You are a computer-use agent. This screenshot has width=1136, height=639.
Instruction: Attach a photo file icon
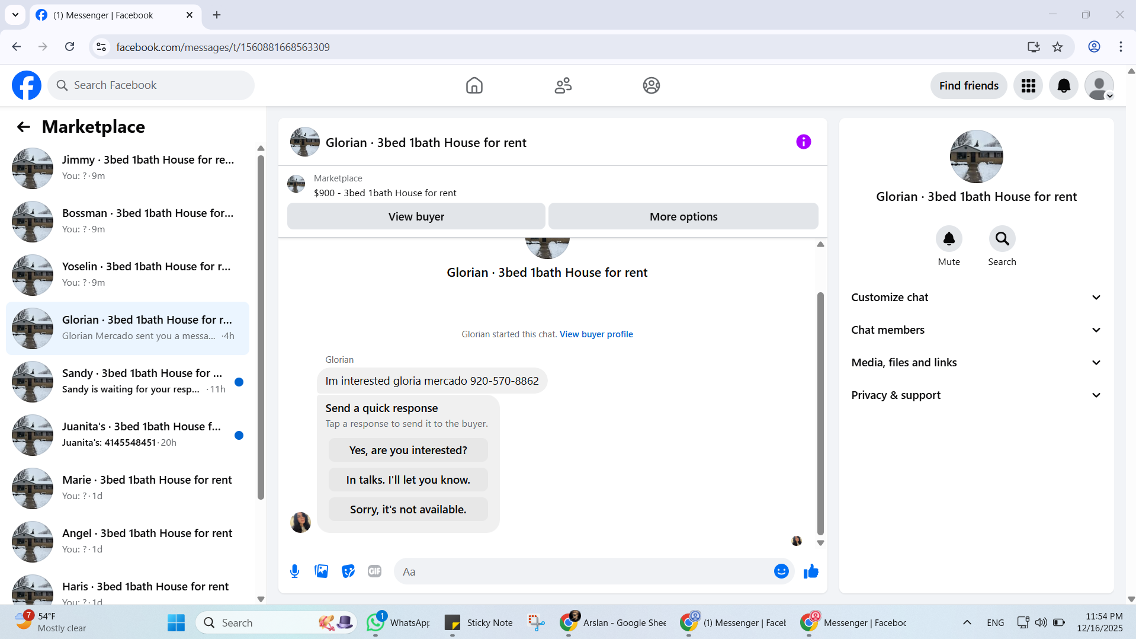321,571
